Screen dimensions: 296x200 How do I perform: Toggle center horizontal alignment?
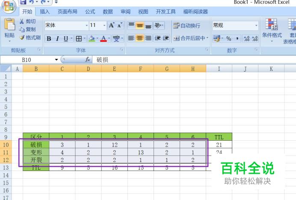coord(140,38)
